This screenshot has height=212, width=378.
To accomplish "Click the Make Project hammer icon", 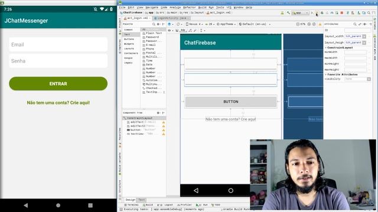I will 288,13.
